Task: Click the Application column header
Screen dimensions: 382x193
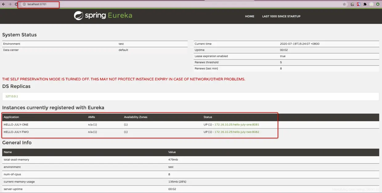Action: 11,117
